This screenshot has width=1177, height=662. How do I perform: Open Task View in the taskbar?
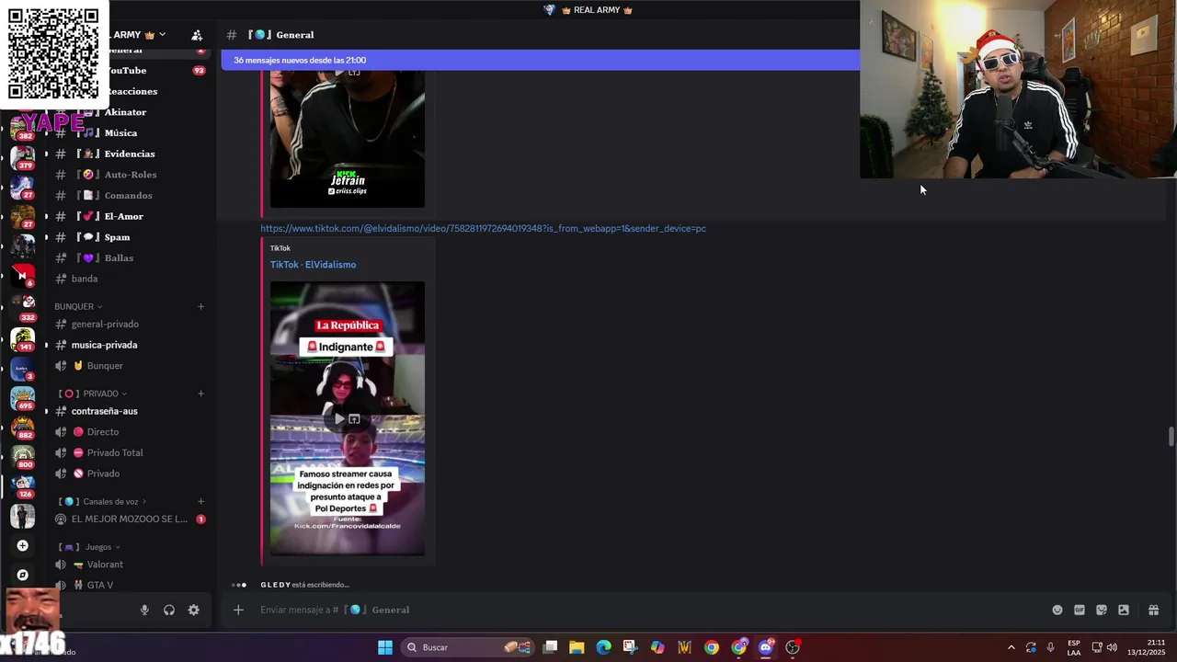point(550,647)
